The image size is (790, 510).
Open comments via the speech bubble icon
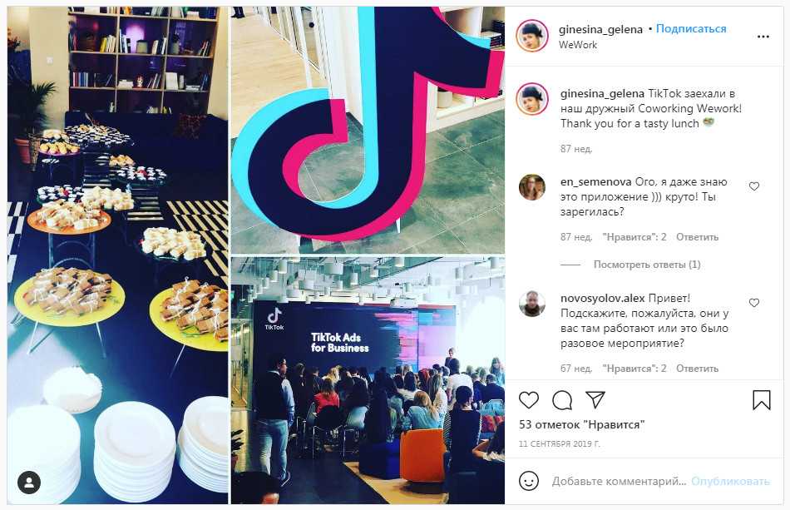click(x=562, y=401)
